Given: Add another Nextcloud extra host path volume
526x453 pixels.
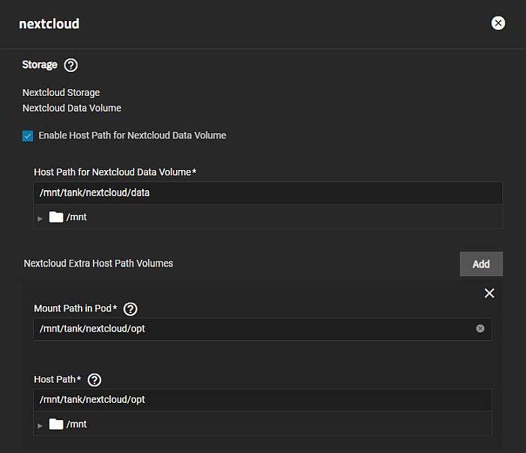Looking at the screenshot, I should pos(481,264).
